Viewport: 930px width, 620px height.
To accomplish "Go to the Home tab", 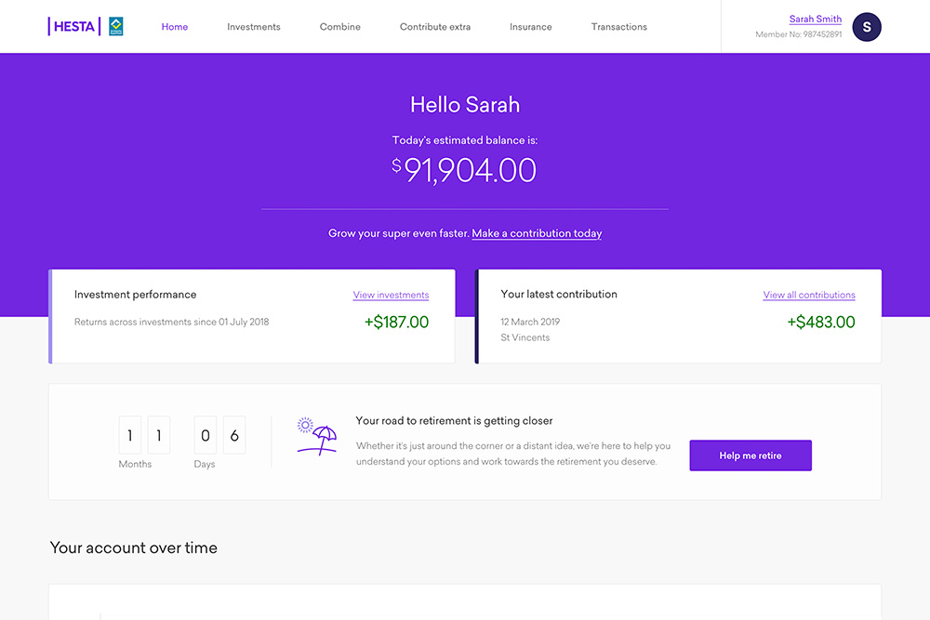I will coord(175,27).
